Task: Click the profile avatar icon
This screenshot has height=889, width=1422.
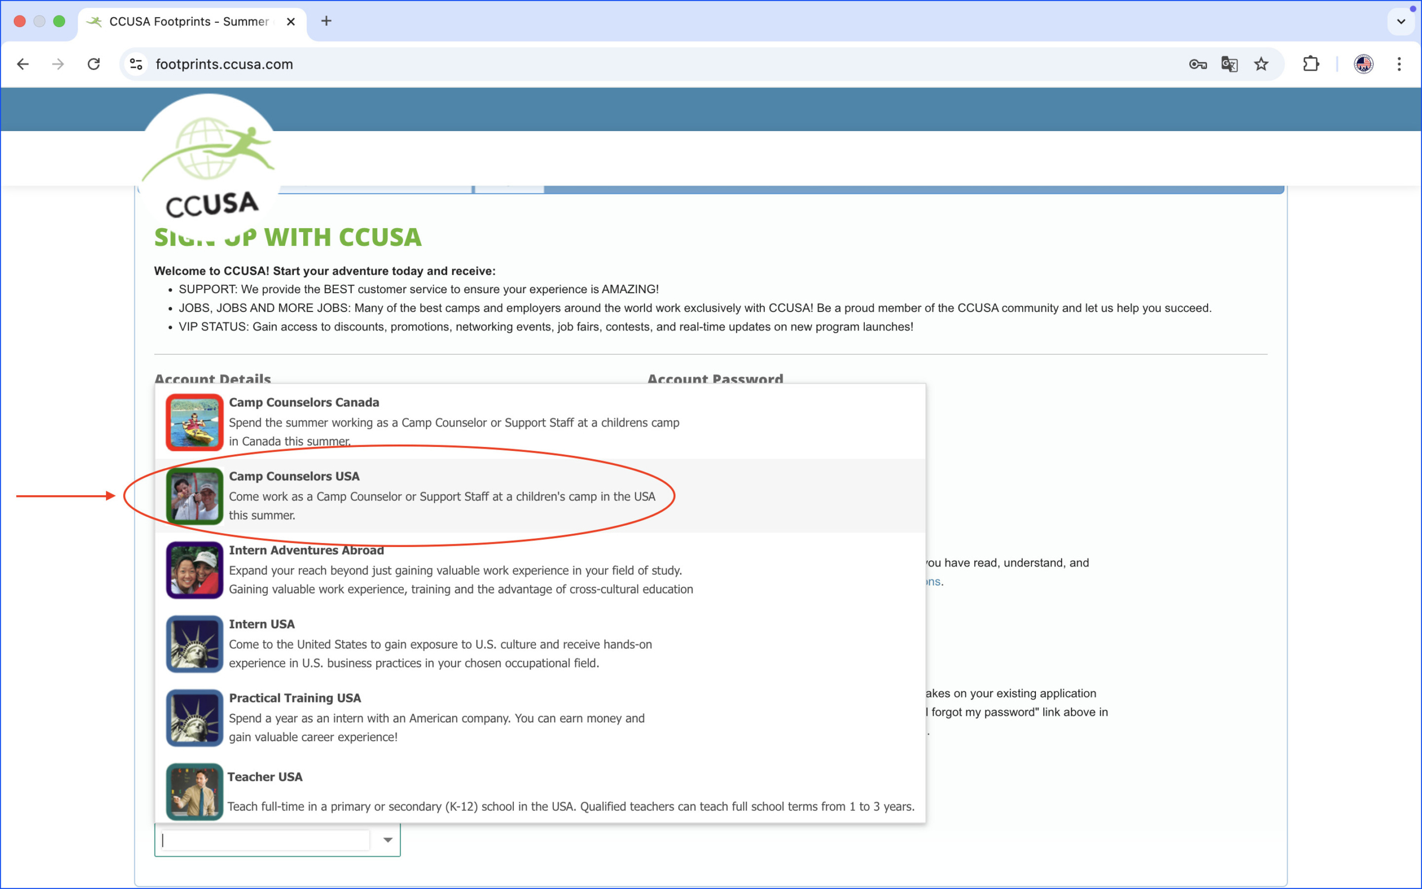Action: coord(1363,64)
